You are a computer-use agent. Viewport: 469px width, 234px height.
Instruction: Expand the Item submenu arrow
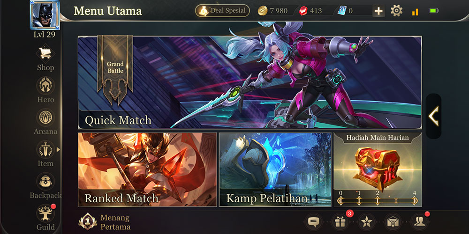point(58,149)
